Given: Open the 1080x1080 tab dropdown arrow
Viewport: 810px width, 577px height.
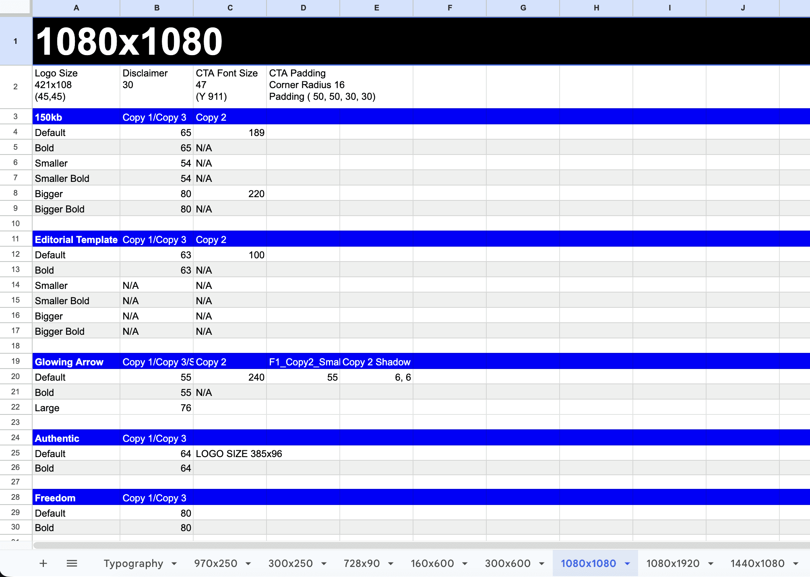Looking at the screenshot, I should [x=627, y=564].
